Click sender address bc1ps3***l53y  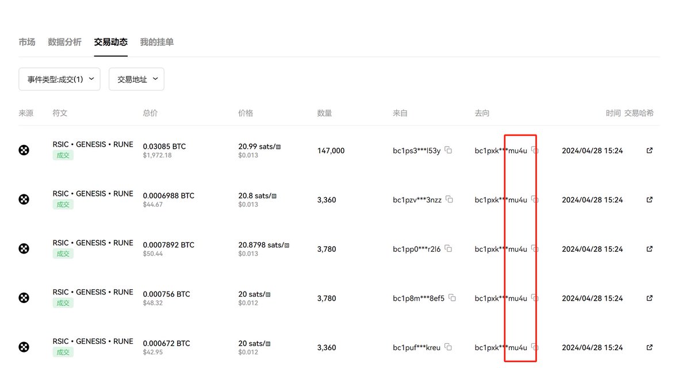(417, 151)
